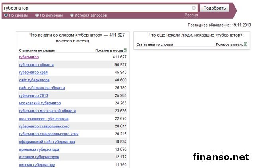Click the clear search field X icon
Image resolution: width=255 pixels, height=168 pixels.
(194, 8)
